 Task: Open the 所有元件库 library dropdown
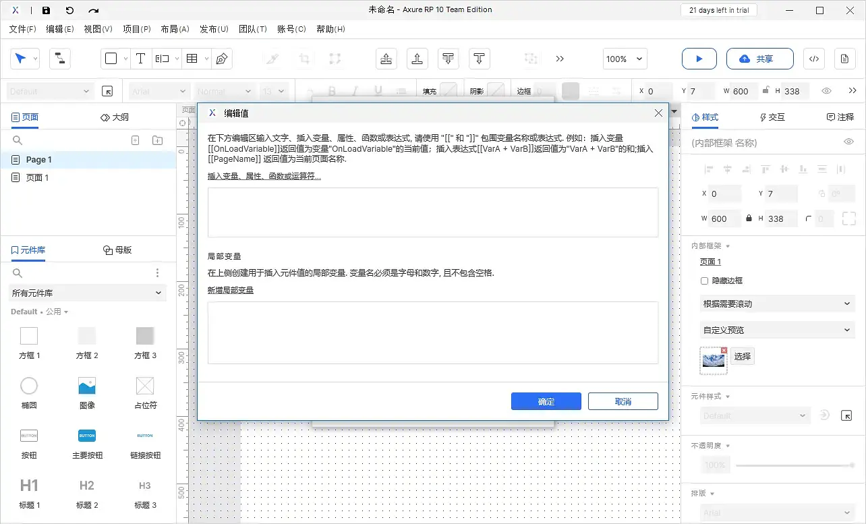click(x=87, y=293)
